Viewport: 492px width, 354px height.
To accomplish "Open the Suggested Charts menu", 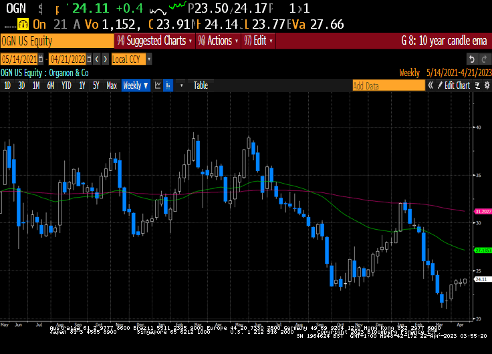I will [154, 41].
